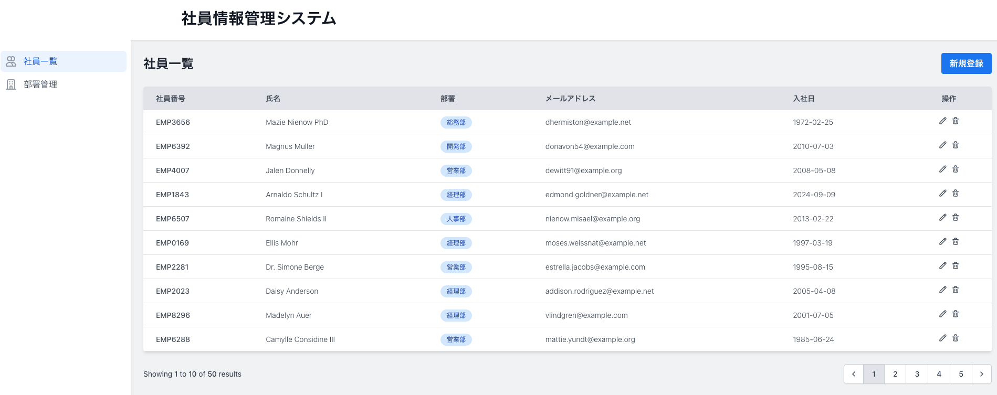This screenshot has height=395, width=997.
Task: Click hire date 2013-02-22
Action: click(813, 219)
